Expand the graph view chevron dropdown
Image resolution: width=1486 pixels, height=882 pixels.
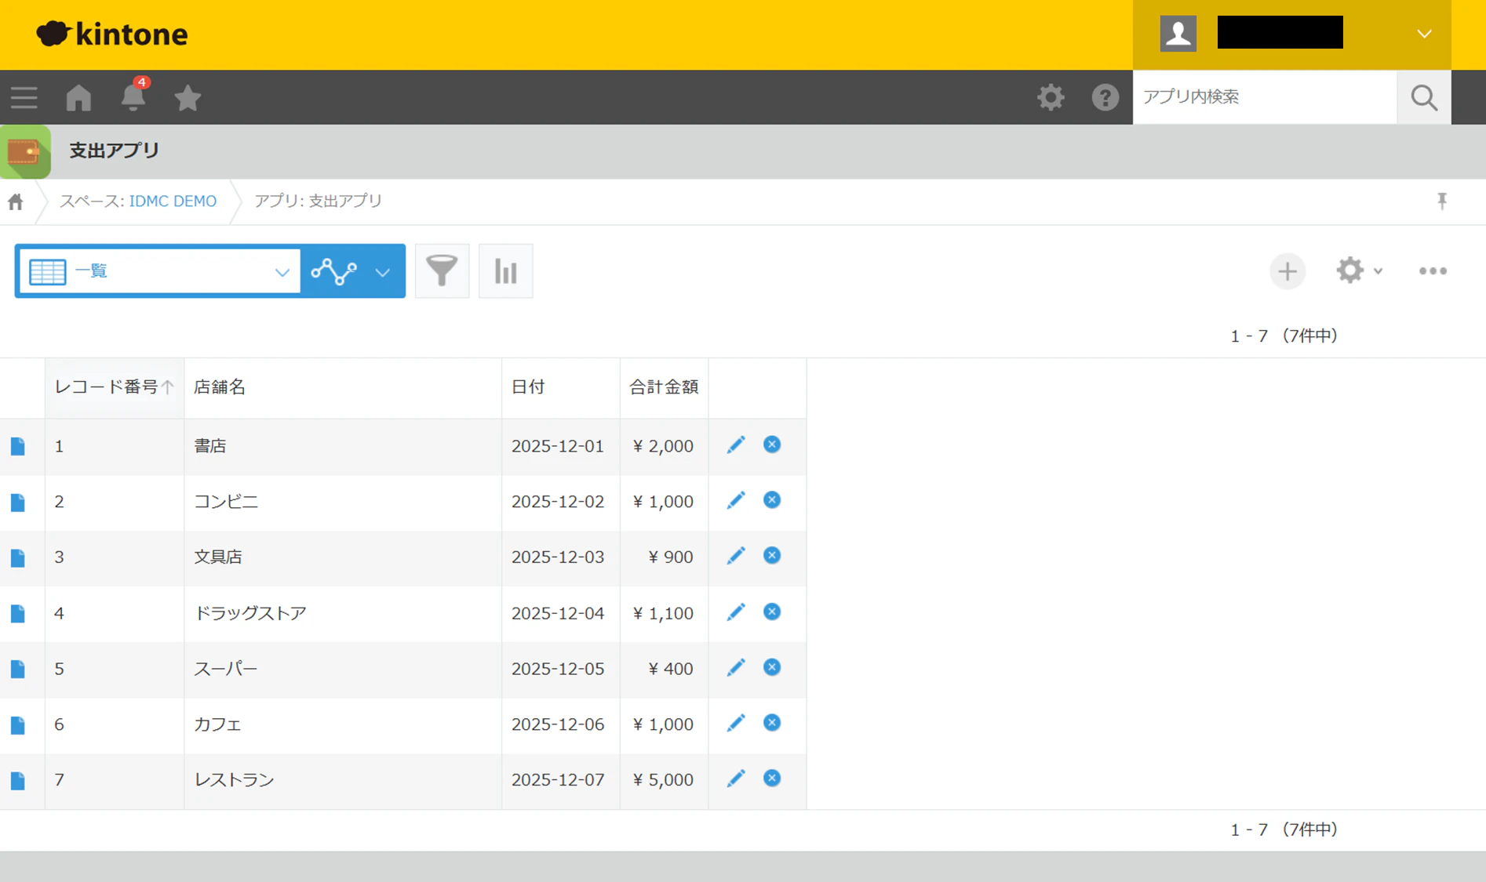tap(383, 272)
